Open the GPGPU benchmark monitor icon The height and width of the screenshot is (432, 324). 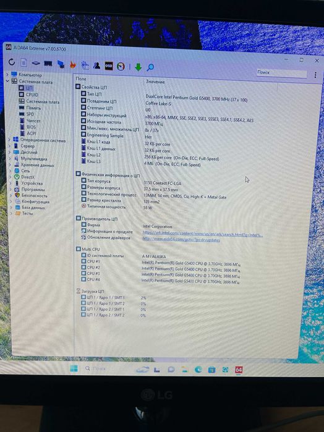[61, 64]
